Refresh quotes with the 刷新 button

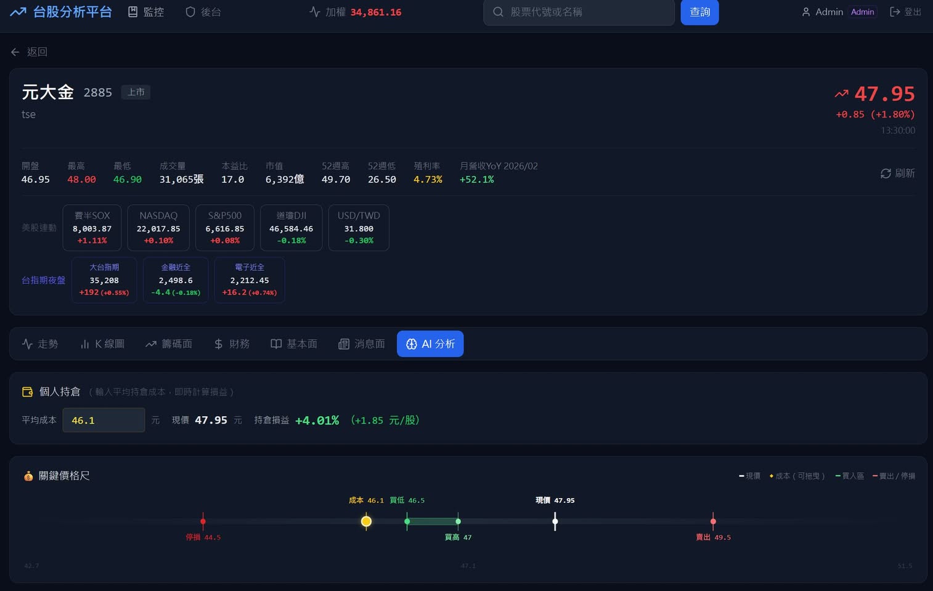point(897,173)
